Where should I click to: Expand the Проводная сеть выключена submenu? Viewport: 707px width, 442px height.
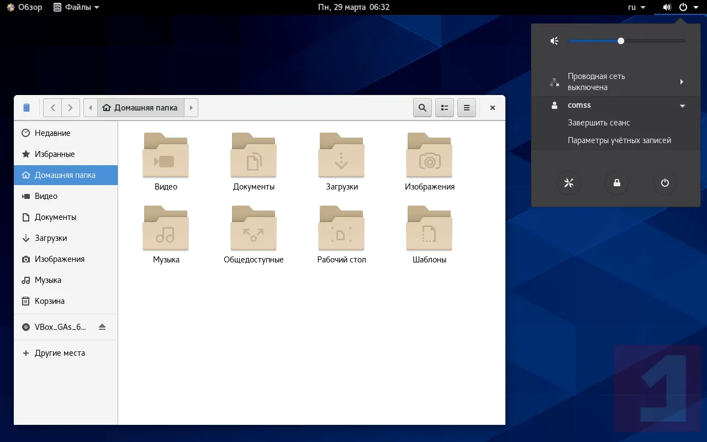click(x=682, y=82)
